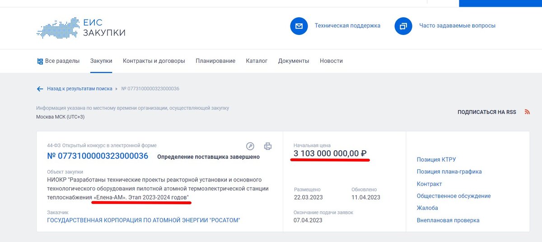
Task: Open the Новости section
Action: 331,61
